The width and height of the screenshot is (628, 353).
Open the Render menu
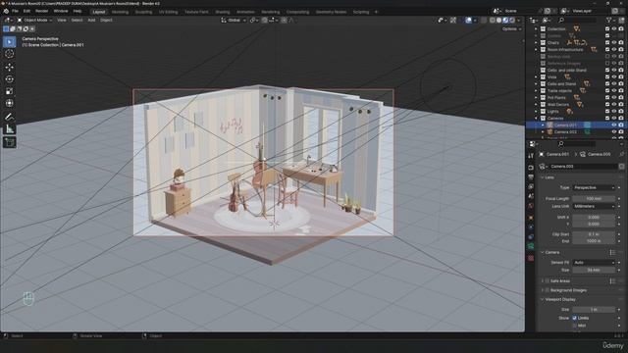tap(41, 11)
